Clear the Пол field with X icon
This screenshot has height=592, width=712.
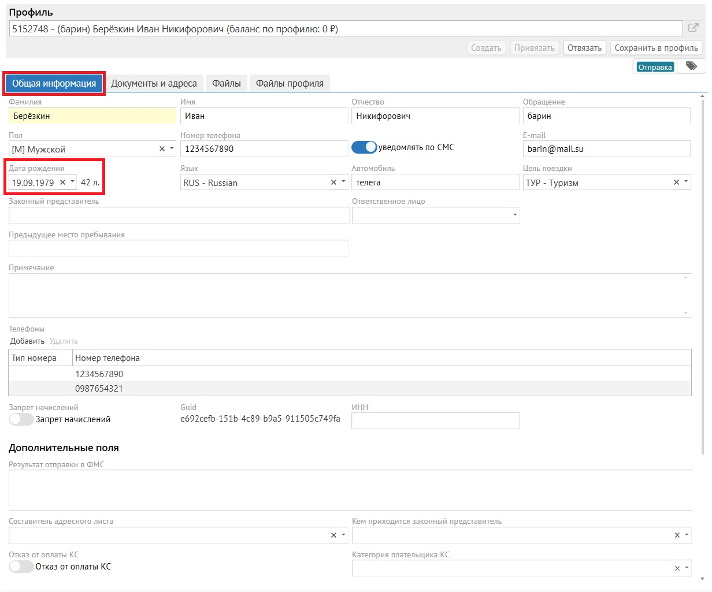(x=162, y=149)
